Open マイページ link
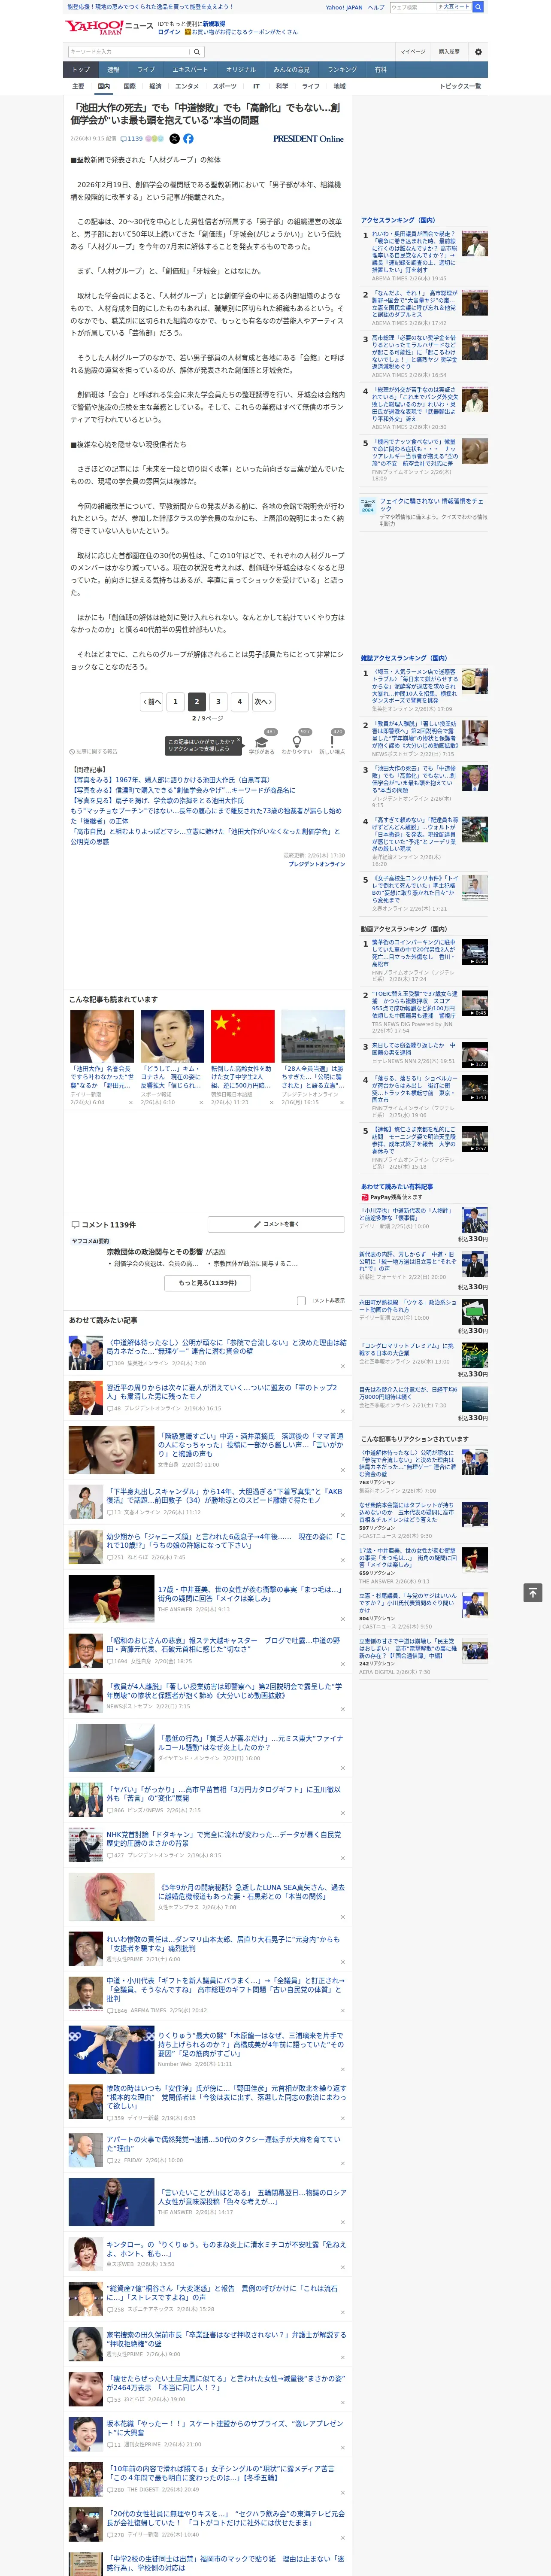 coord(413,51)
